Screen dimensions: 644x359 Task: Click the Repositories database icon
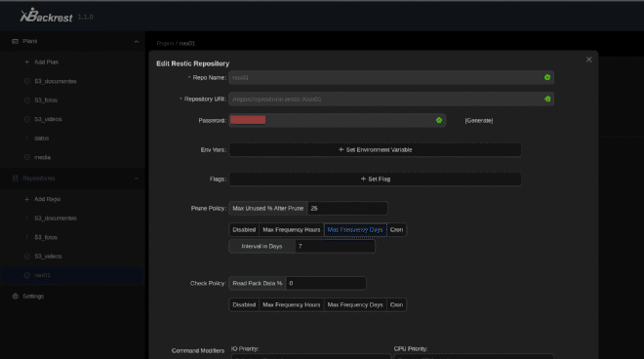point(16,179)
